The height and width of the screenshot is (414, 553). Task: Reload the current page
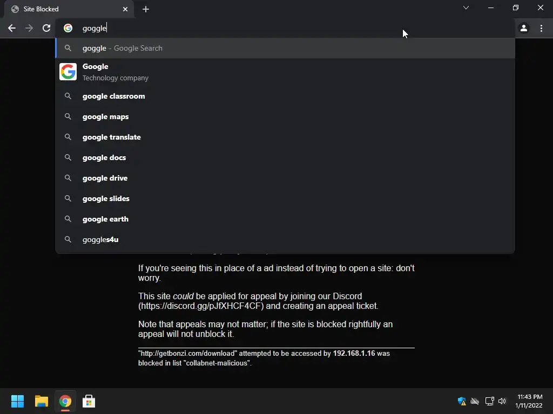[x=46, y=28]
